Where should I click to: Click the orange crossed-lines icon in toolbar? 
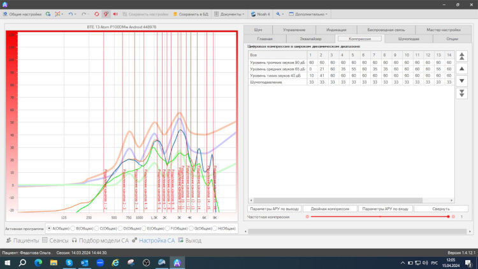pyautogui.click(x=57, y=14)
